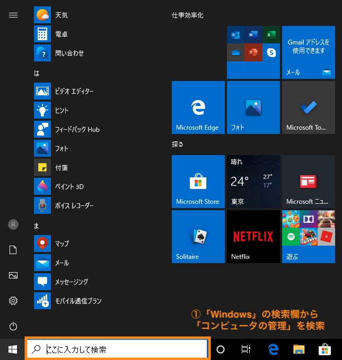
Task: Open モバイル通信プラン app
Action: click(68, 301)
